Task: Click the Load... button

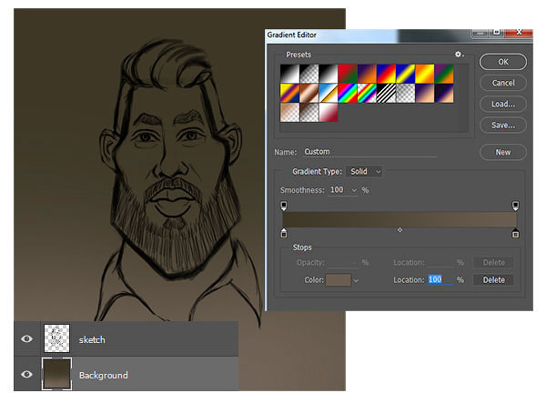Action: (503, 104)
